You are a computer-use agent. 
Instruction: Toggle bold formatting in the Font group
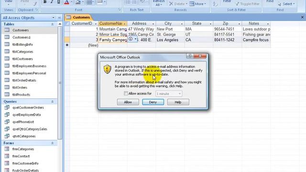[45, 2]
